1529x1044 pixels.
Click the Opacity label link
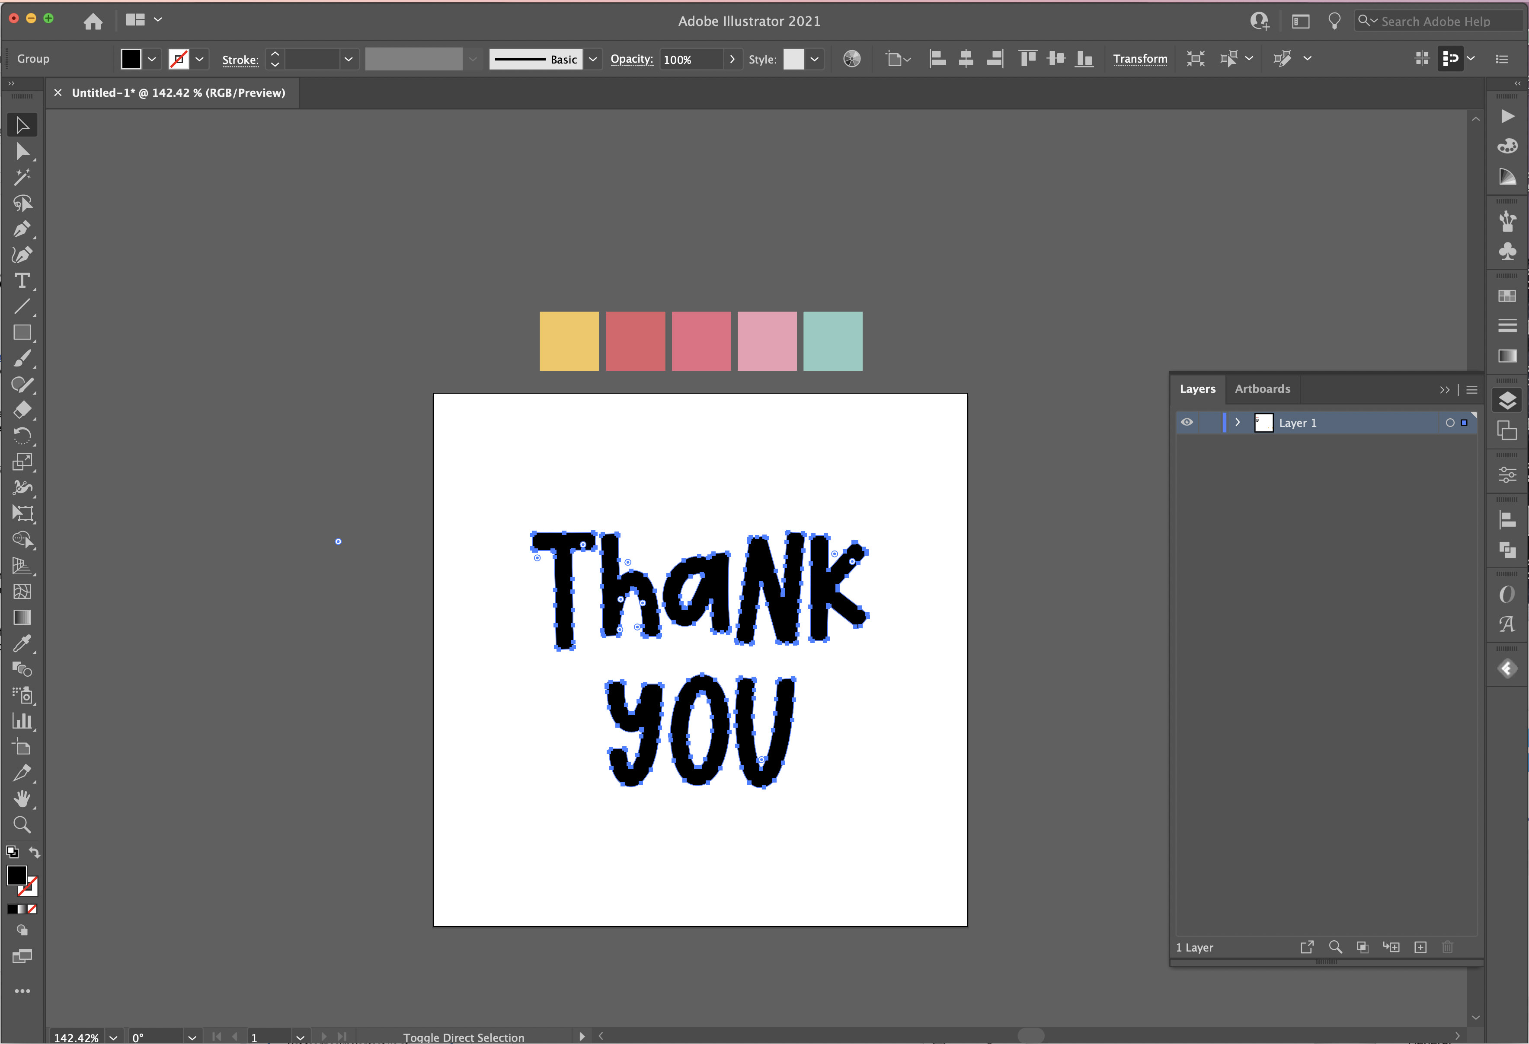tap(632, 59)
